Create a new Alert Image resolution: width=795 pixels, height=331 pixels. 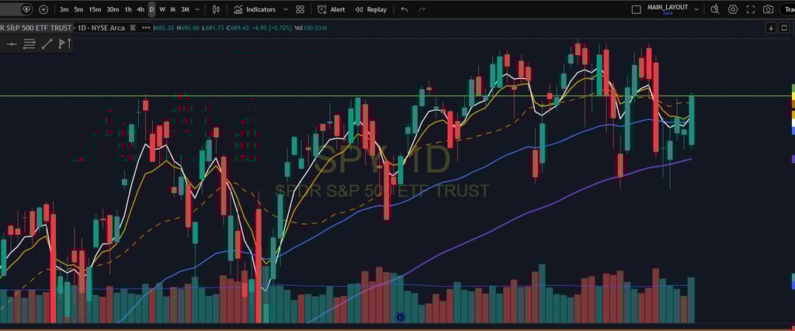pos(331,9)
